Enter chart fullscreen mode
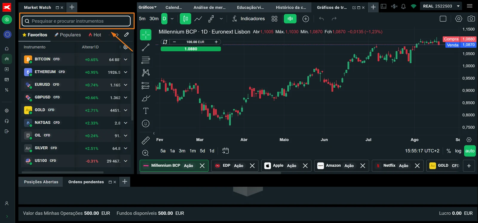 [443, 19]
